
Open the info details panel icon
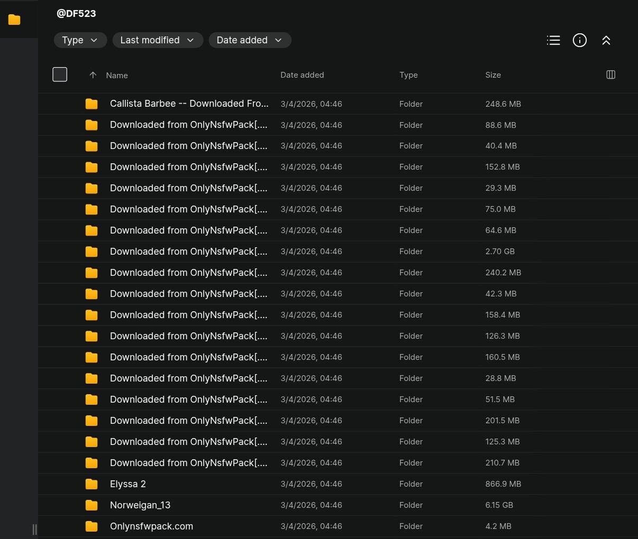(x=580, y=40)
